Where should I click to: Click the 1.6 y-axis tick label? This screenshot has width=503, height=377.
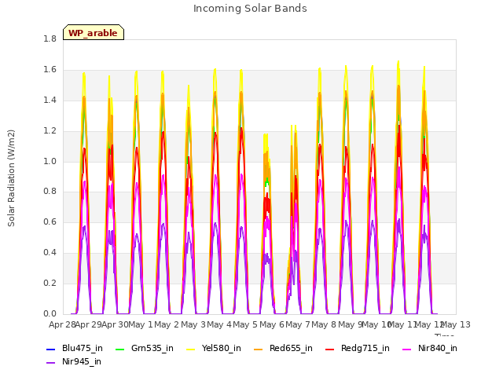[50, 70]
